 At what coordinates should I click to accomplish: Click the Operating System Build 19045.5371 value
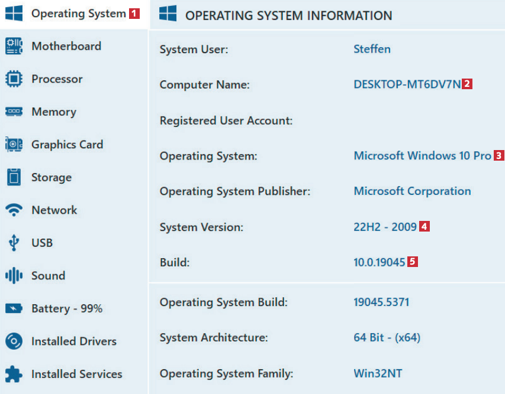point(381,302)
